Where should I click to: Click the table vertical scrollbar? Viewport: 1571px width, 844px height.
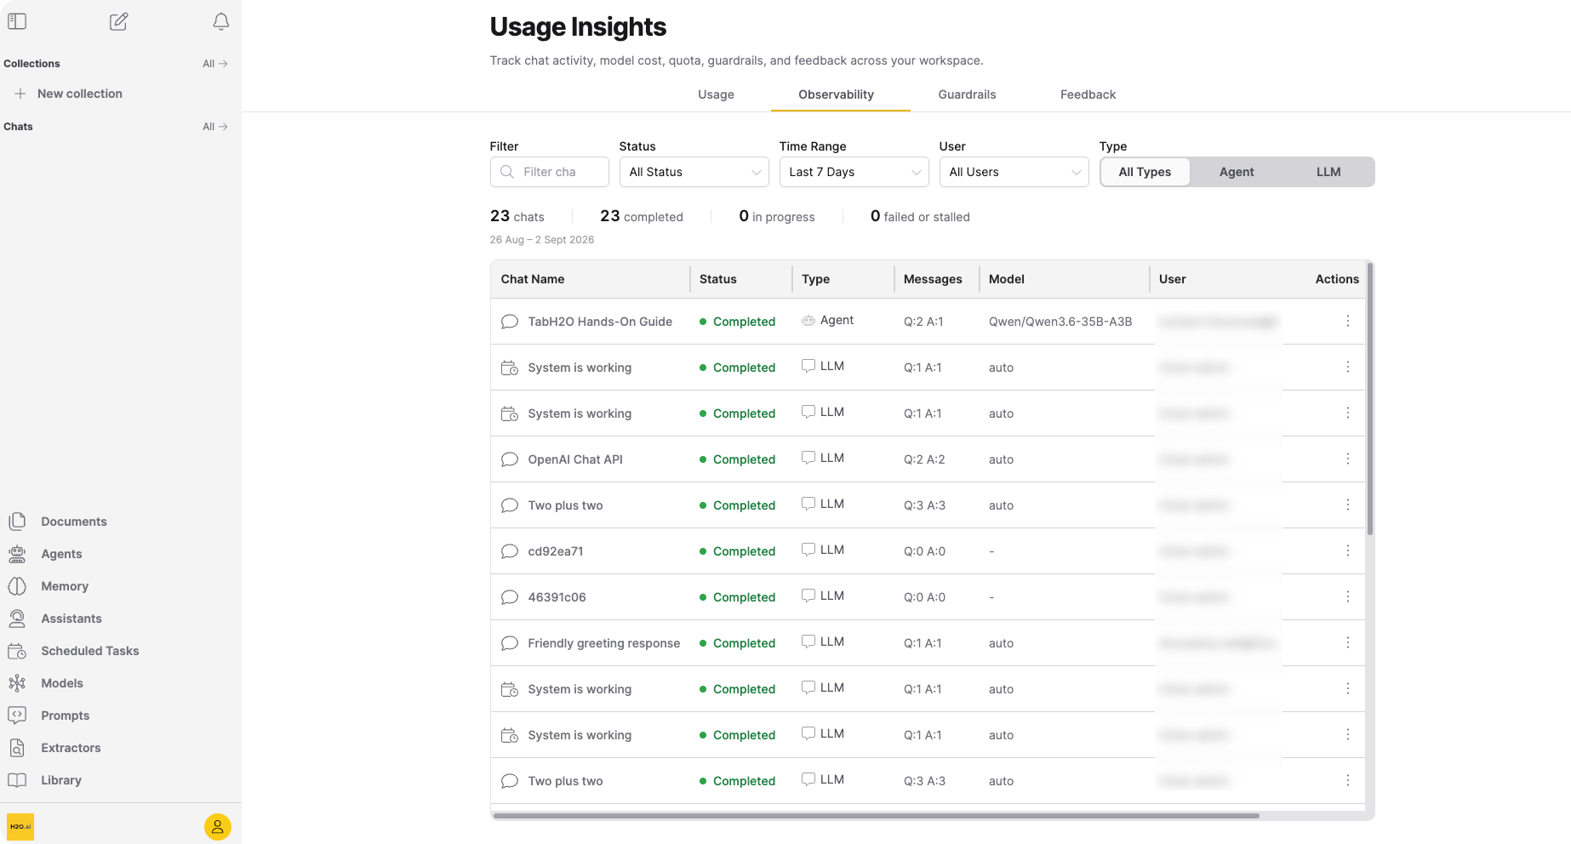[x=1370, y=398]
